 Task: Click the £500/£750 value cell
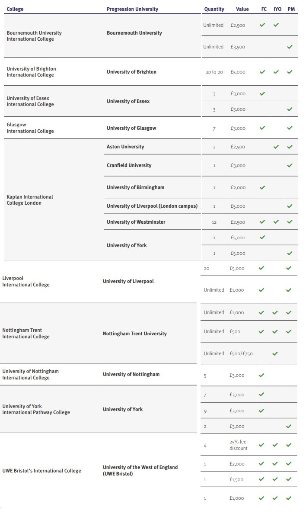click(241, 353)
